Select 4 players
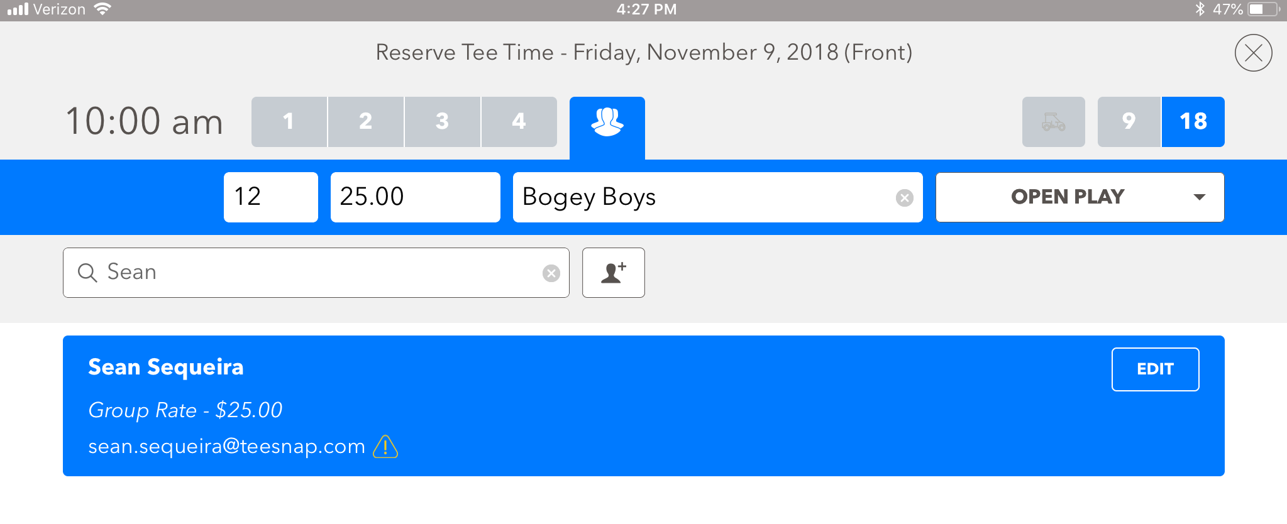1287x524 pixels. [x=519, y=122]
